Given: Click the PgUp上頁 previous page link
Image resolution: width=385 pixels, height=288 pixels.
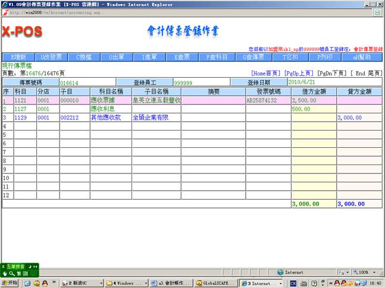Looking at the screenshot, I should (299, 72).
